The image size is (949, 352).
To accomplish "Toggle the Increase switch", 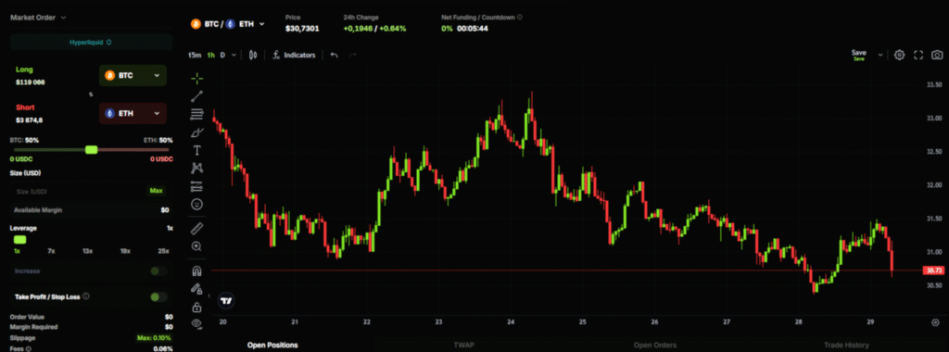I will point(159,271).
